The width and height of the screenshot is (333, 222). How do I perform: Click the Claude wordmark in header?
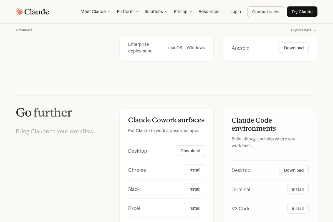[x=37, y=12]
